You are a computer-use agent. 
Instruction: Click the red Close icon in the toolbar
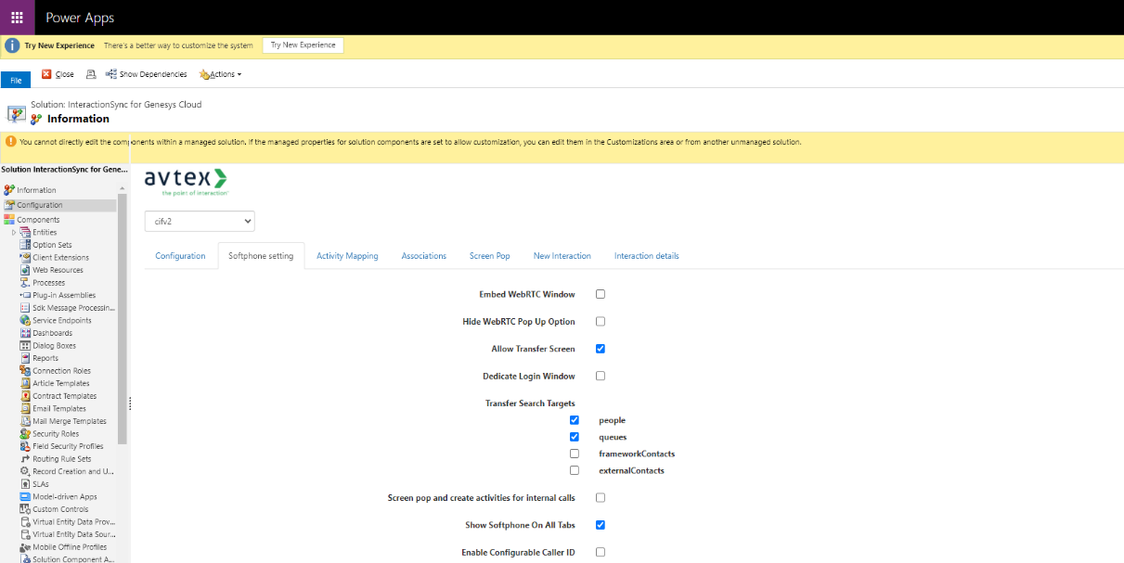click(46, 74)
